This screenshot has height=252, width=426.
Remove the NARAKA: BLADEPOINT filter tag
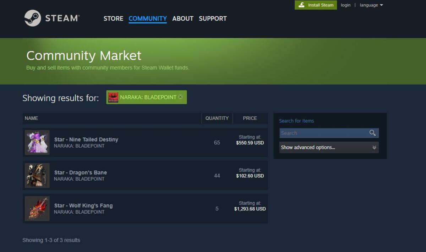pyautogui.click(x=180, y=97)
